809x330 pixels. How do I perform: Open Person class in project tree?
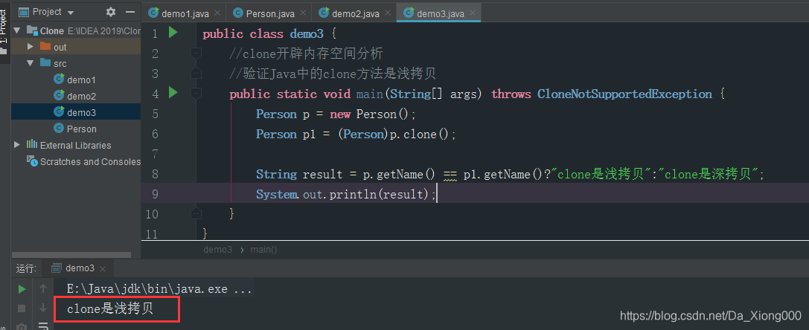click(x=75, y=129)
